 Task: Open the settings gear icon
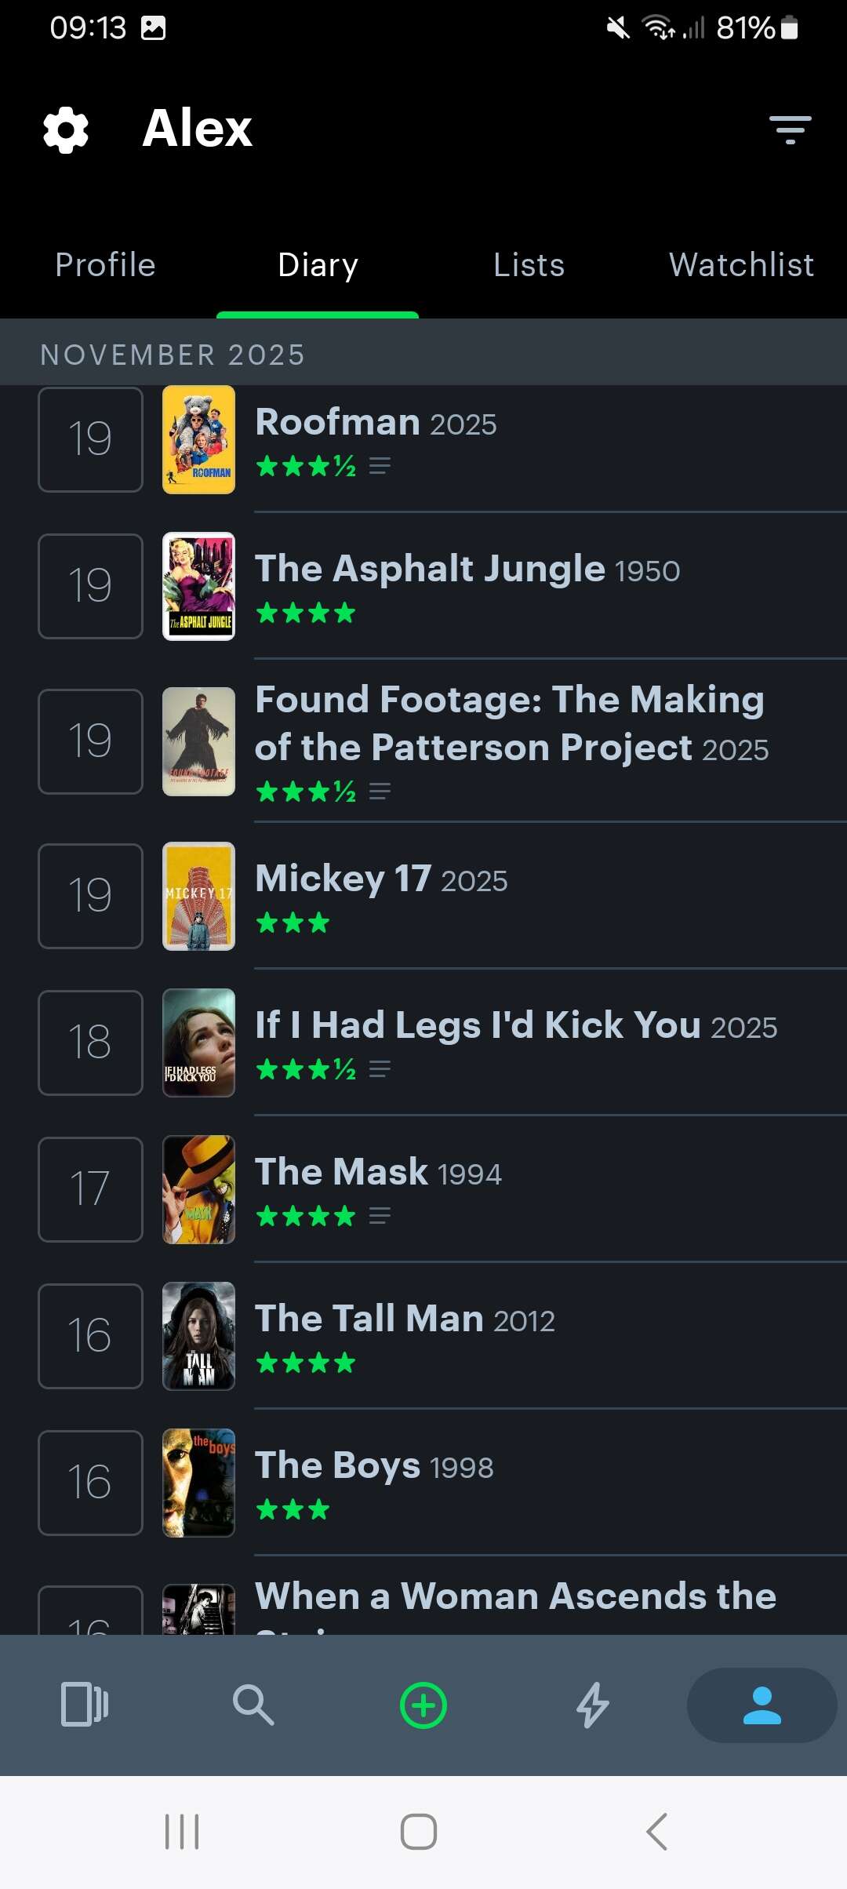click(66, 129)
